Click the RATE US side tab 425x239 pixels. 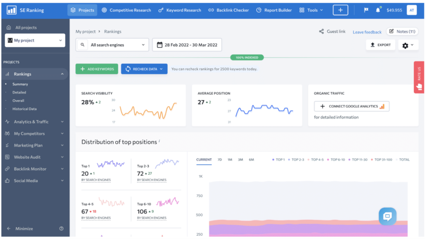pos(419,77)
